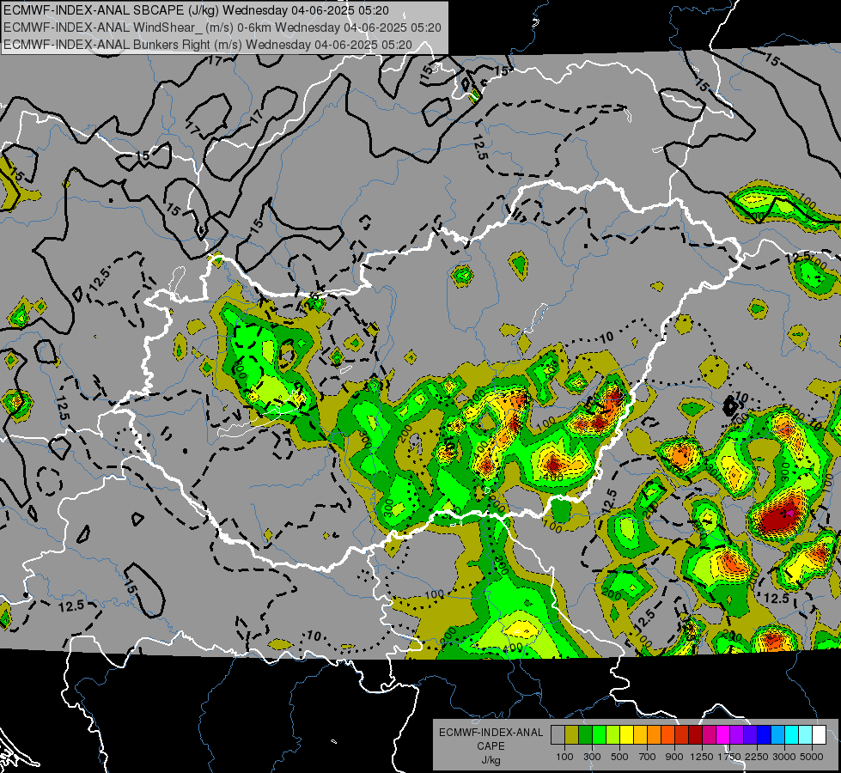Image resolution: width=841 pixels, height=773 pixels.
Task: Click the purple legend swatch
Action: click(736, 734)
